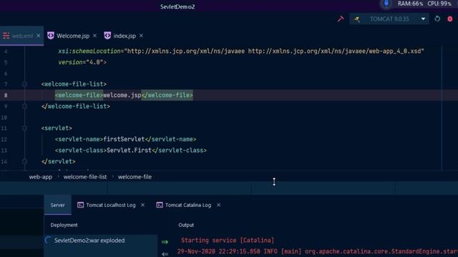The height and width of the screenshot is (257, 458).
Task: Click the Welcome.jsp file type icon
Action: (51, 36)
